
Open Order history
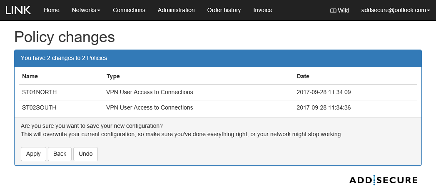[x=224, y=10]
